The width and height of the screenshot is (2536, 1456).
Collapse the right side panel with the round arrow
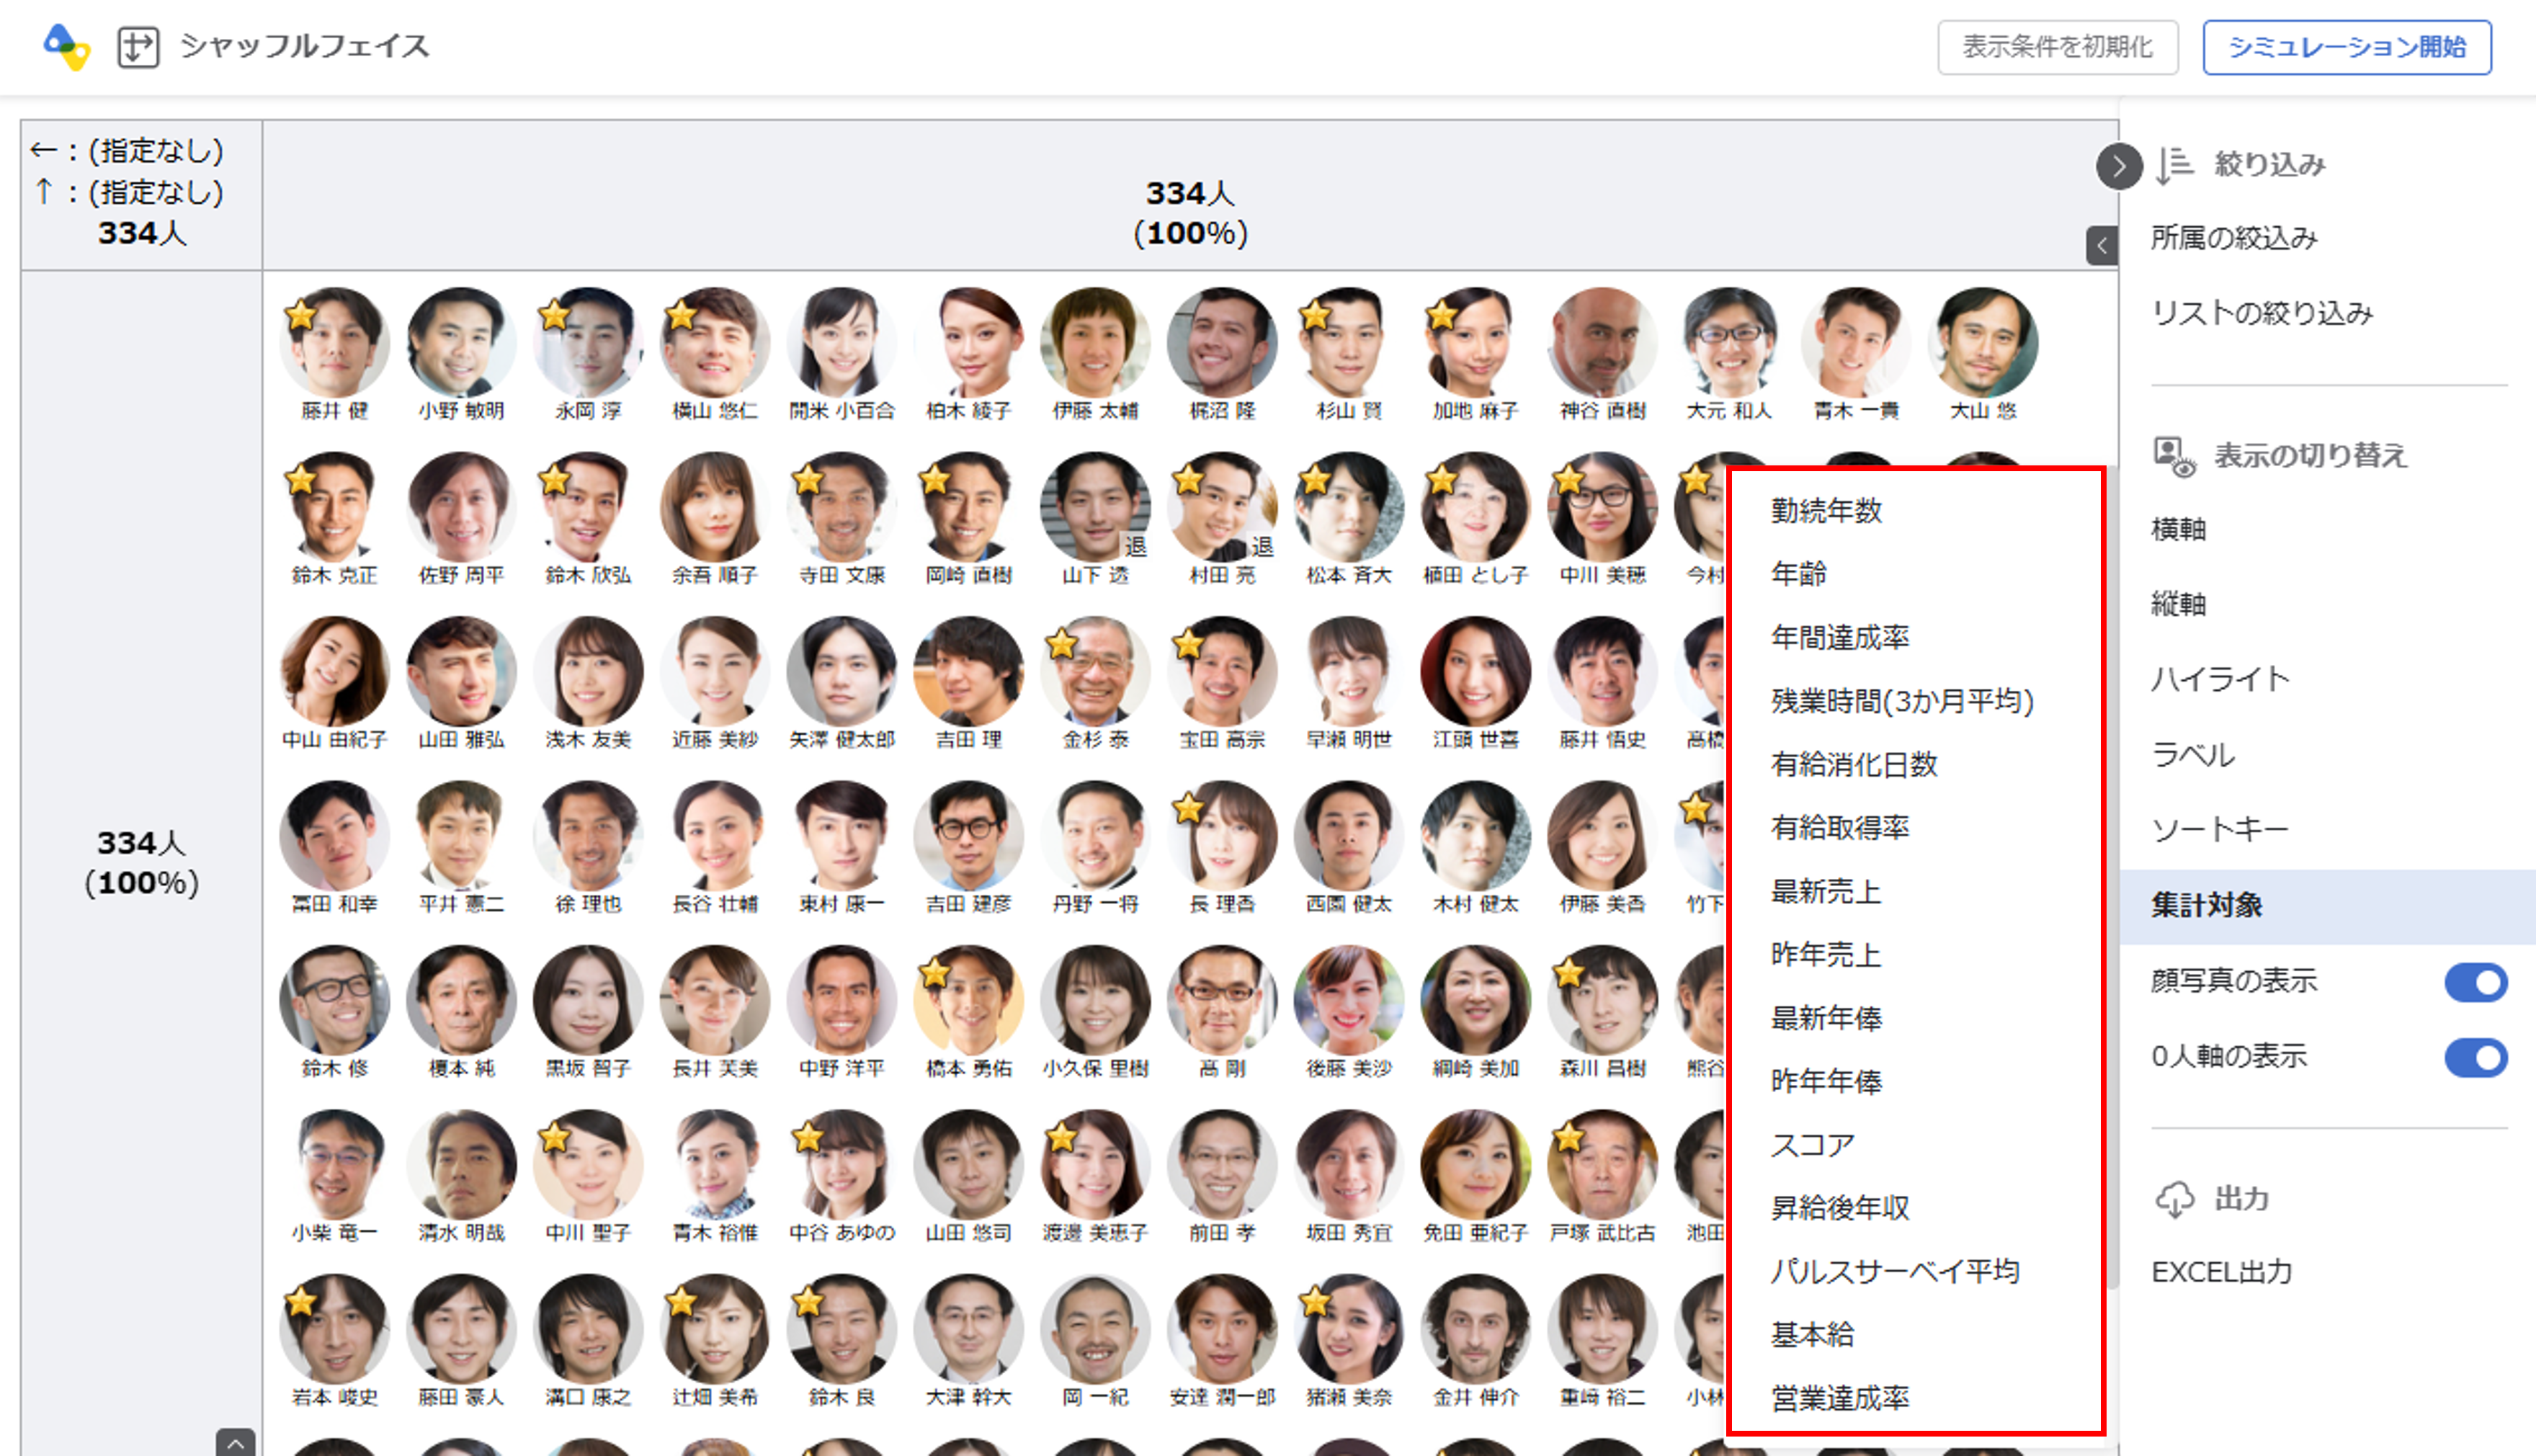2119,166
